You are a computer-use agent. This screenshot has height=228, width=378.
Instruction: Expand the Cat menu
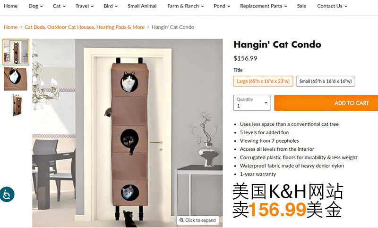[59, 6]
